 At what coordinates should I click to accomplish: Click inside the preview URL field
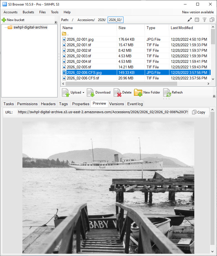tap(103, 112)
